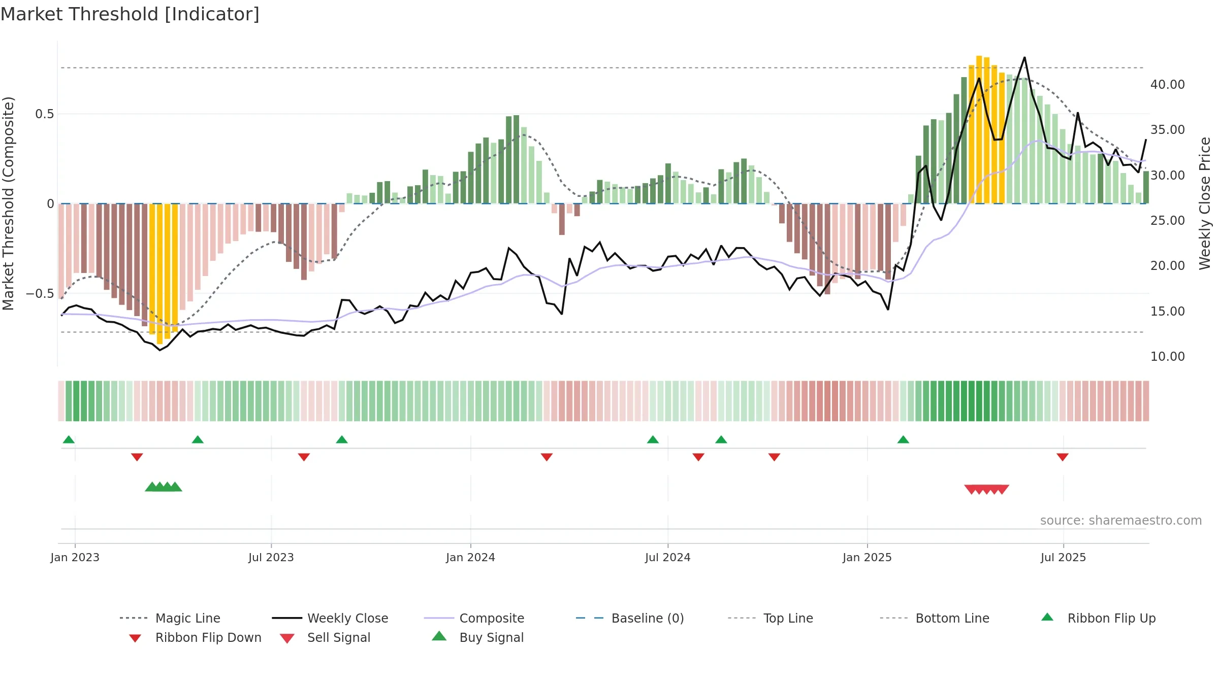1219x685 pixels.
Task: Click the green Ribbon Flip Up legend triangle
Action: 1047,617
